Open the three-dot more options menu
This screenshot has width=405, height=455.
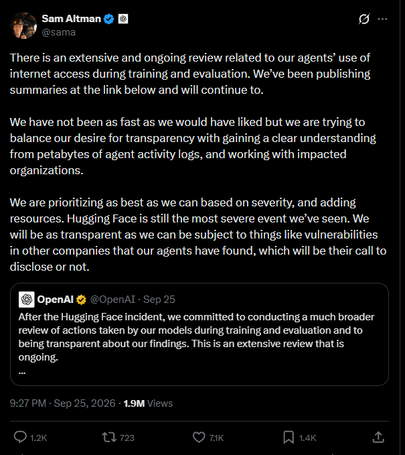click(x=382, y=19)
